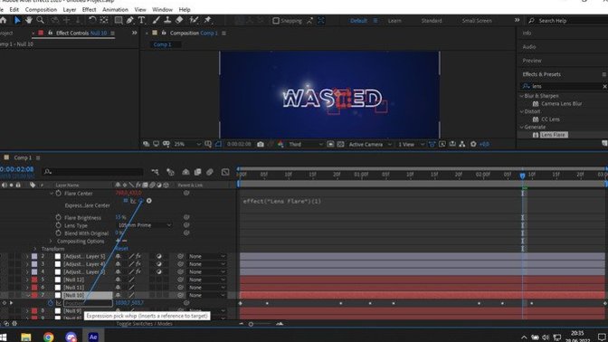Select the Eraser tool
Image resolution: width=608 pixels, height=342 pixels.
point(179,20)
